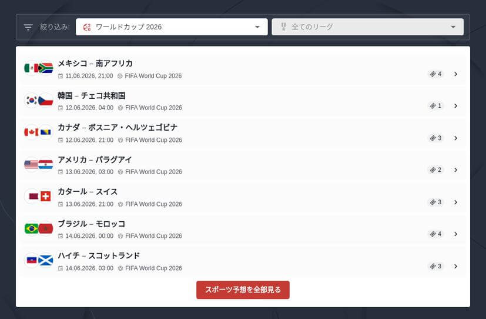486x319 pixels.
Task: Click the tips count 1 on 韓国 row
Action: (x=435, y=106)
